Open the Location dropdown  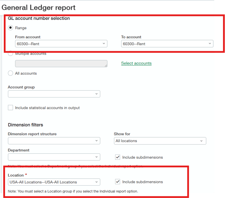click(x=54, y=182)
